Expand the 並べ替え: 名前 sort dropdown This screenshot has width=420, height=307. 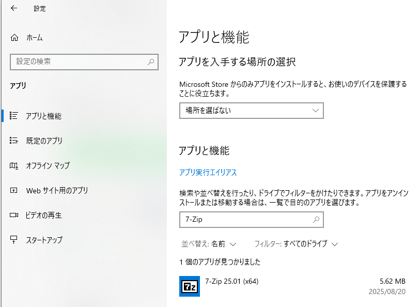pyautogui.click(x=208, y=244)
